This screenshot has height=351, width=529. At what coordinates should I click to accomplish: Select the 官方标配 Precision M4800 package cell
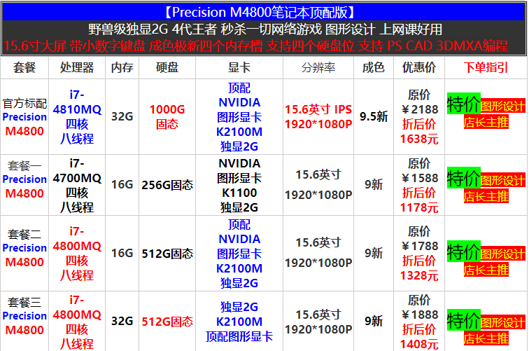click(x=24, y=117)
